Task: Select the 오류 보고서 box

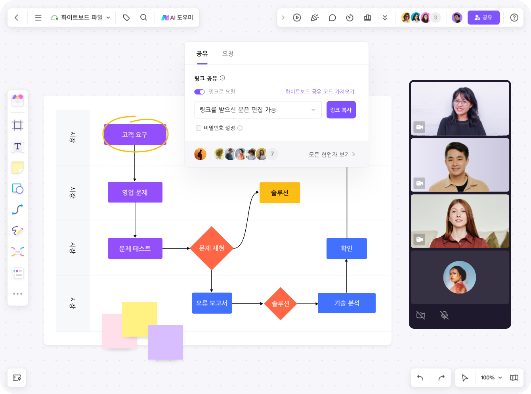Action: pyautogui.click(x=212, y=303)
